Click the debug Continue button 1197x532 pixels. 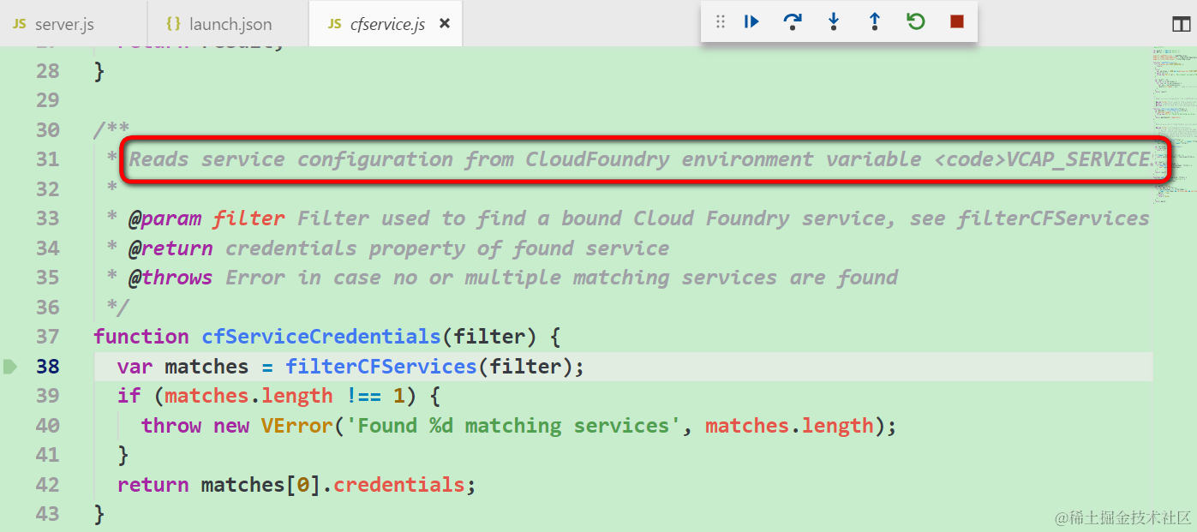(751, 22)
